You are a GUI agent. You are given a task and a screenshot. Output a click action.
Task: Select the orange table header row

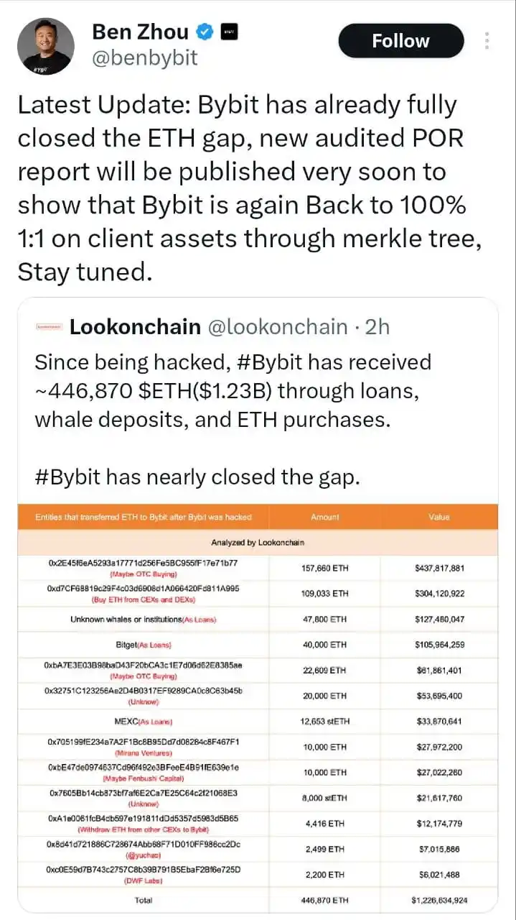click(x=258, y=516)
